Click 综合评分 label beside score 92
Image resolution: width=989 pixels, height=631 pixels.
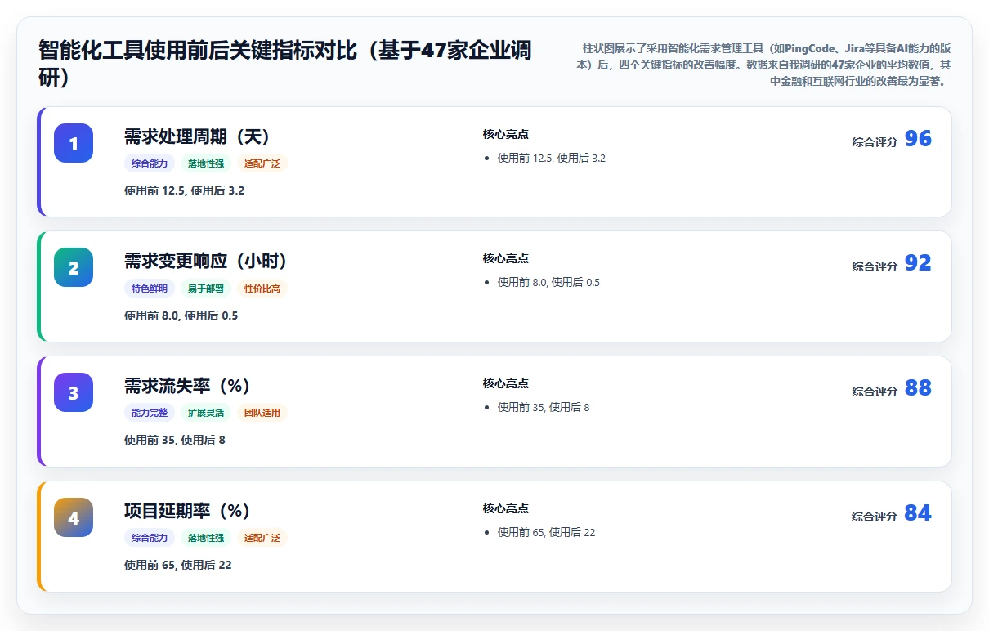(x=875, y=266)
